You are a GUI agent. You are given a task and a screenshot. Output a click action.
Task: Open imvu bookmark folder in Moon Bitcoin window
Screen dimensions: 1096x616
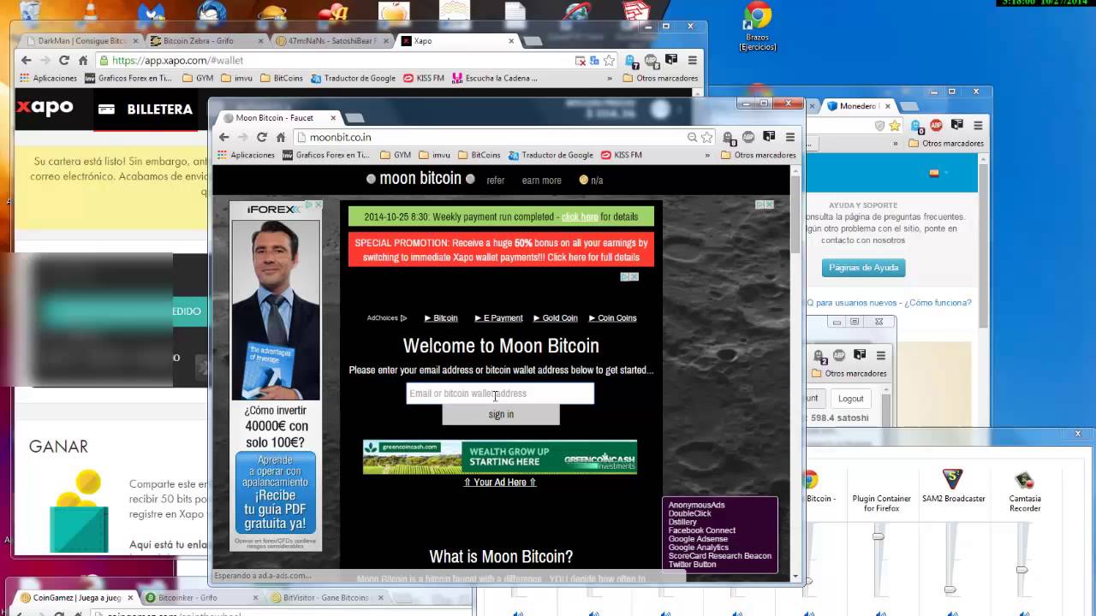(434, 155)
